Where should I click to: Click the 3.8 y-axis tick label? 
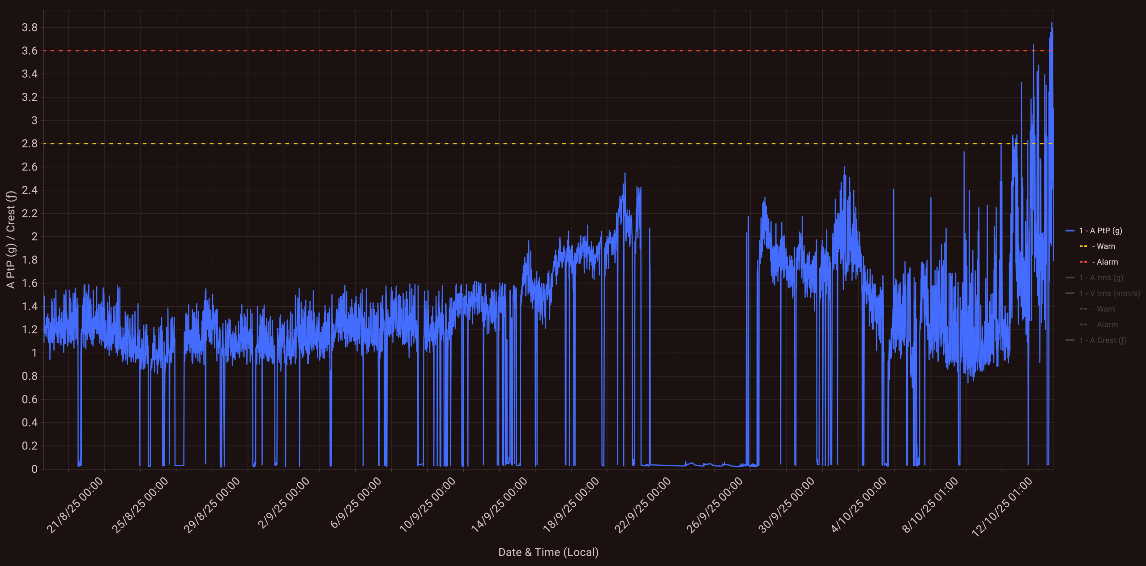[30, 28]
